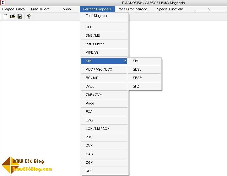This screenshot has height=176, width=227.
Task: Open the View menu
Action: coord(67,9)
